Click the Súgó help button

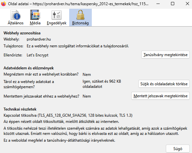tap(178, 149)
